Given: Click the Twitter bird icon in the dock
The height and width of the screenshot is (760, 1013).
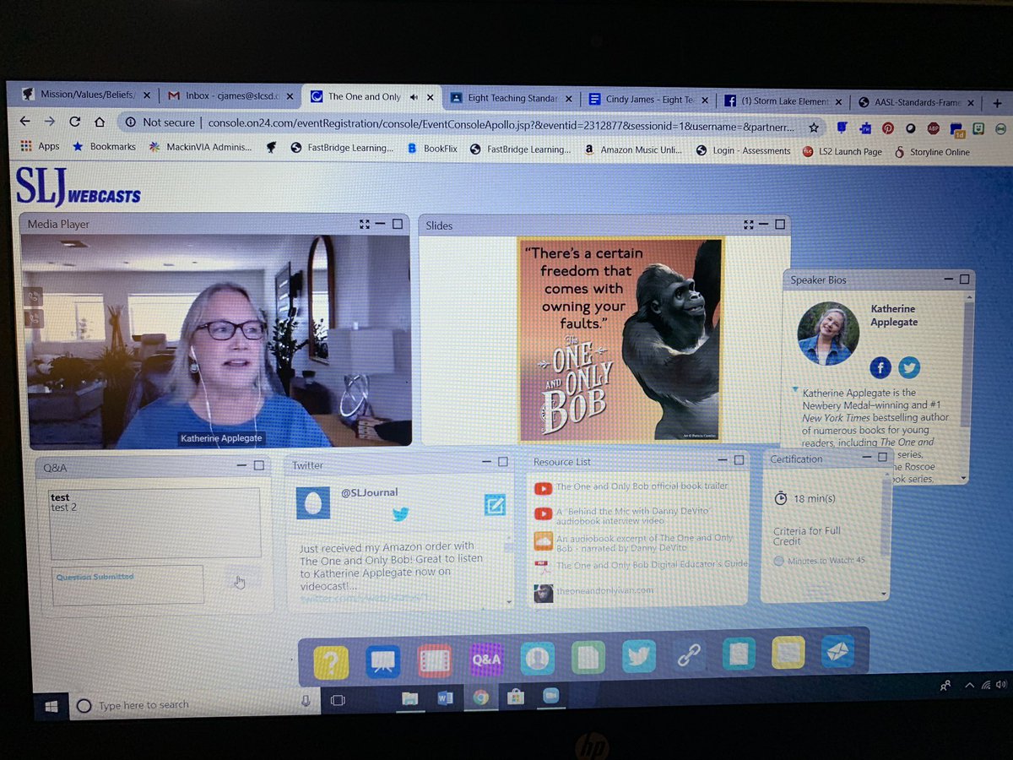Looking at the screenshot, I should [x=639, y=657].
